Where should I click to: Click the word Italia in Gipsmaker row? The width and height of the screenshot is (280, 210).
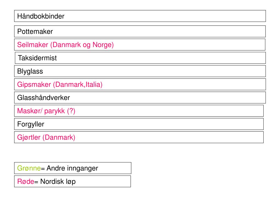pyautogui.click(x=93, y=84)
